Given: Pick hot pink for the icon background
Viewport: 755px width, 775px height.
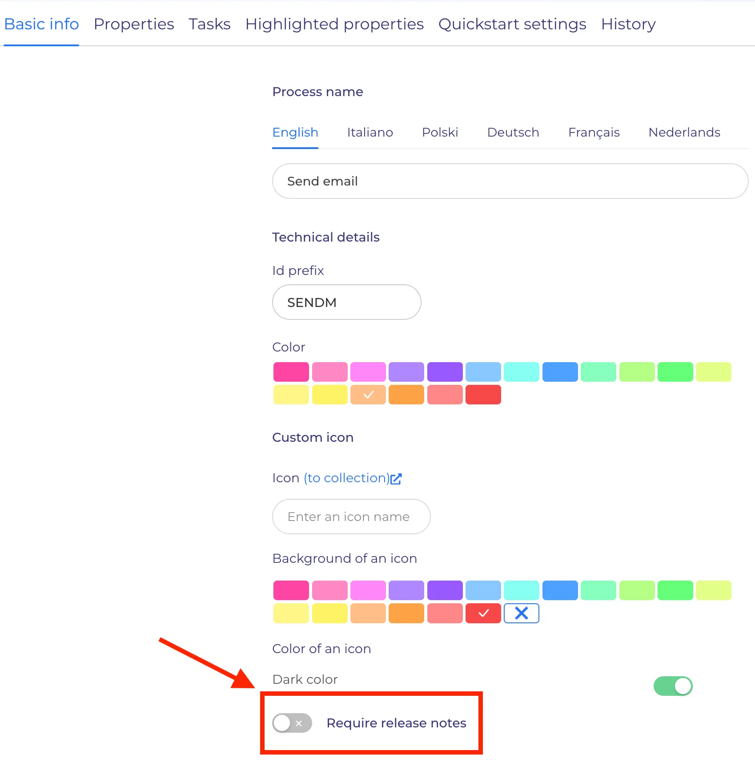Looking at the screenshot, I should (291, 590).
